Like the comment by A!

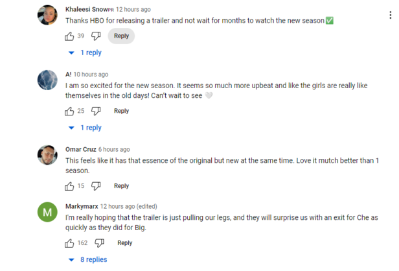(x=69, y=111)
